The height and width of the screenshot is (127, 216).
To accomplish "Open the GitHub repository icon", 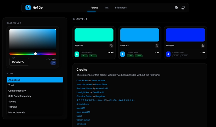I will coord(183,8).
